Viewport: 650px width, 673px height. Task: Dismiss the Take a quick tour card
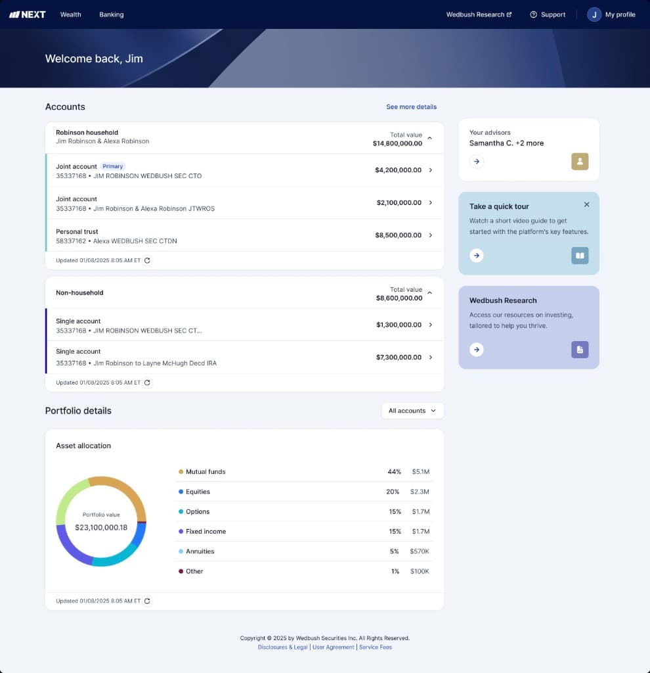pyautogui.click(x=586, y=205)
